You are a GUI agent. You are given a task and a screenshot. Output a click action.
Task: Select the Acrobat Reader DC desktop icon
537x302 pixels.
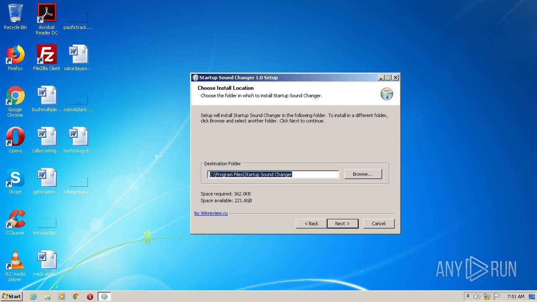tap(47, 19)
